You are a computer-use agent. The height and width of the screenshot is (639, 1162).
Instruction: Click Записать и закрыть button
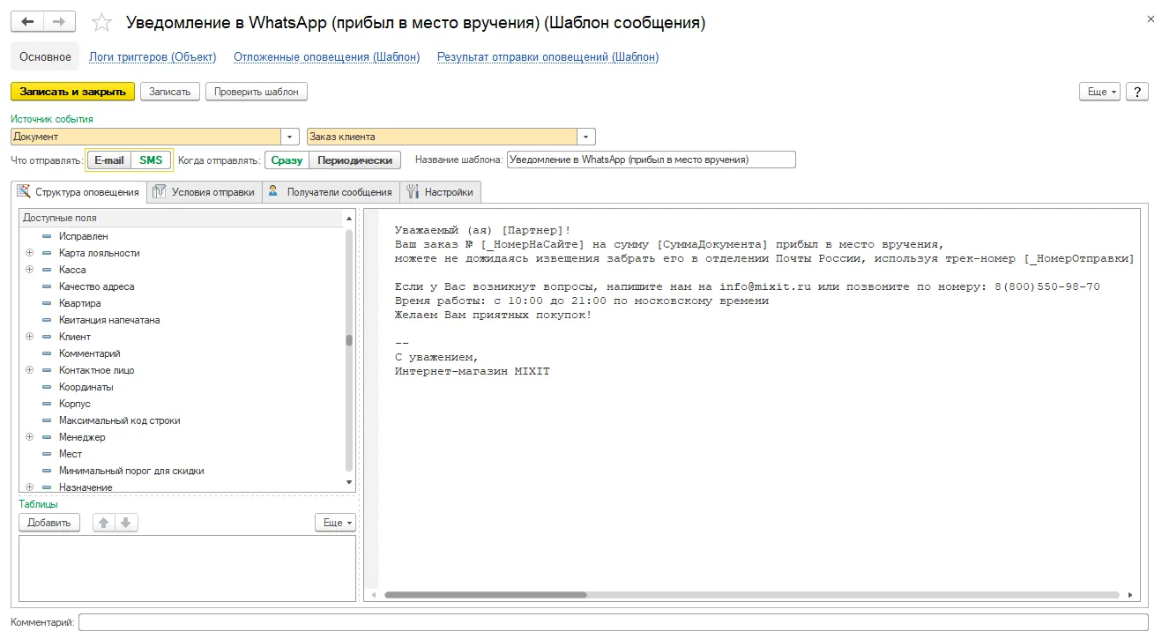pos(73,92)
